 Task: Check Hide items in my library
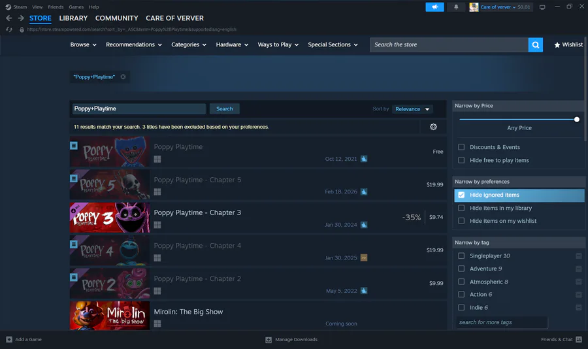[x=461, y=208]
